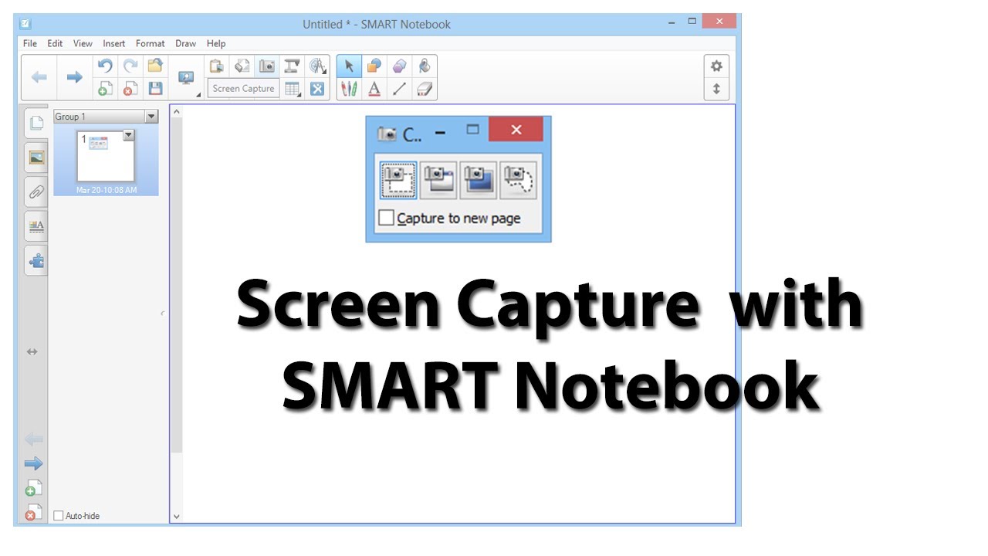Select the Eraser tool
This screenshot has height=556, width=988.
[425, 88]
